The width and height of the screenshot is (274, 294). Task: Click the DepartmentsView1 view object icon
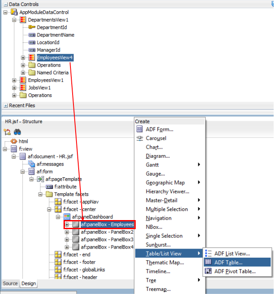pos(23,20)
